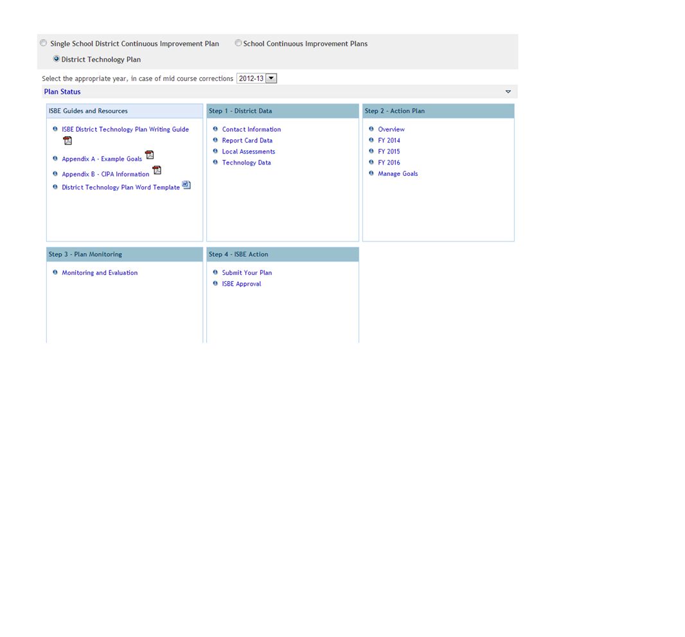Open Appendix A - Example Goals link
685x637 pixels.
coord(102,159)
